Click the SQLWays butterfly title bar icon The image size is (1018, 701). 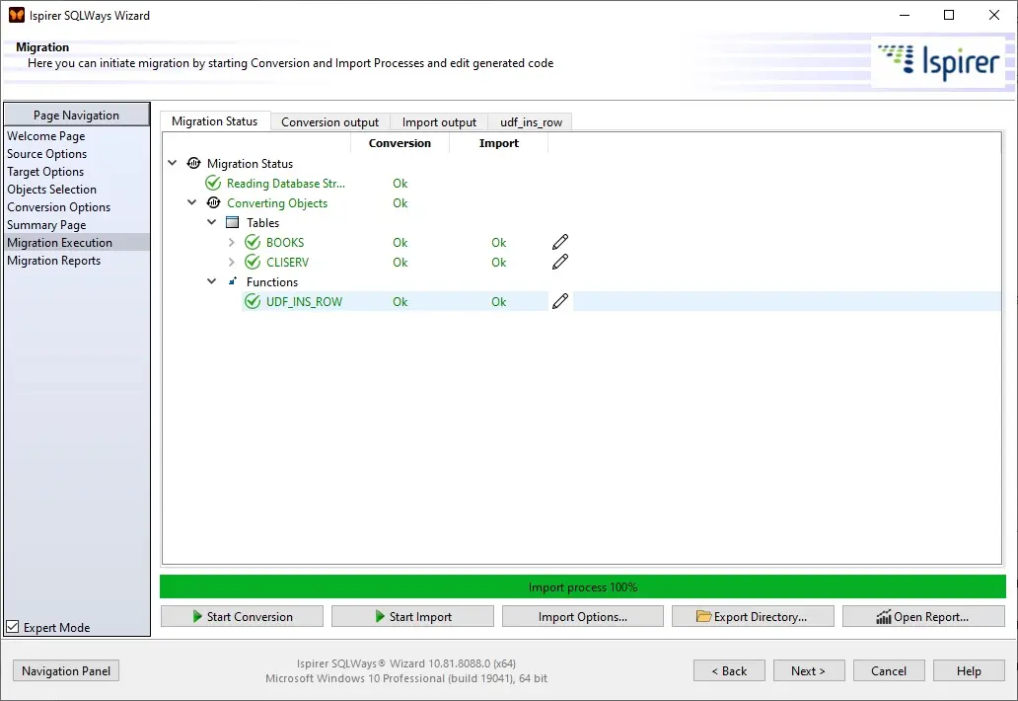[x=16, y=15]
